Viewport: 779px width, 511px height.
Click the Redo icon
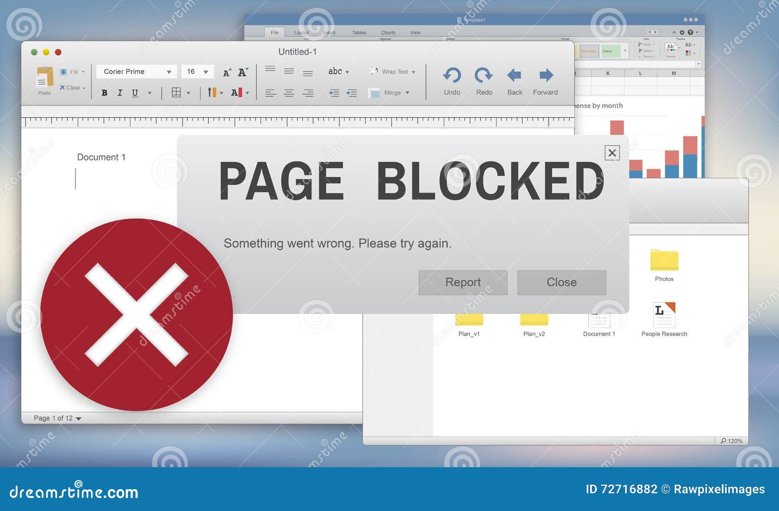point(483,75)
